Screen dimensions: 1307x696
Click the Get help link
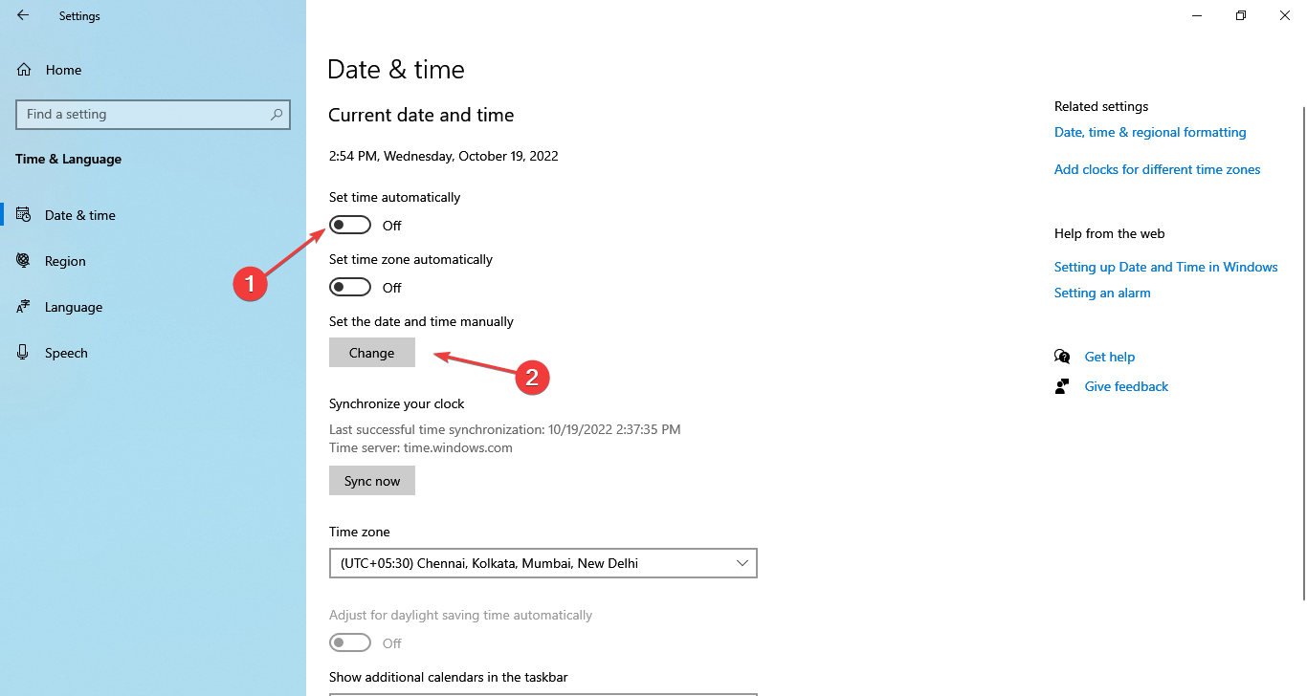tap(1110, 357)
